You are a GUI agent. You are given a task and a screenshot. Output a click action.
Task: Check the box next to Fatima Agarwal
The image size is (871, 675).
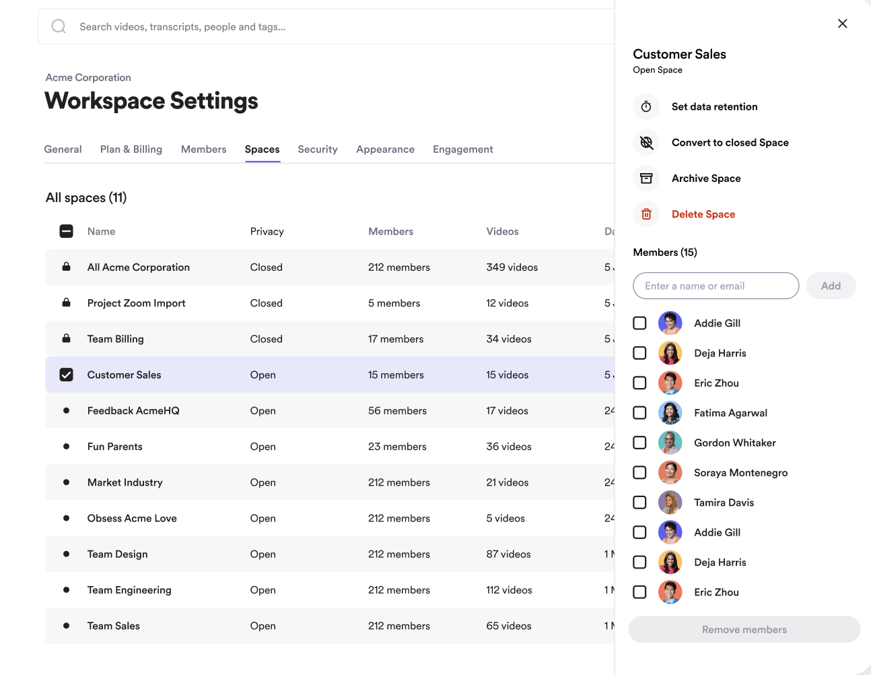click(x=639, y=413)
